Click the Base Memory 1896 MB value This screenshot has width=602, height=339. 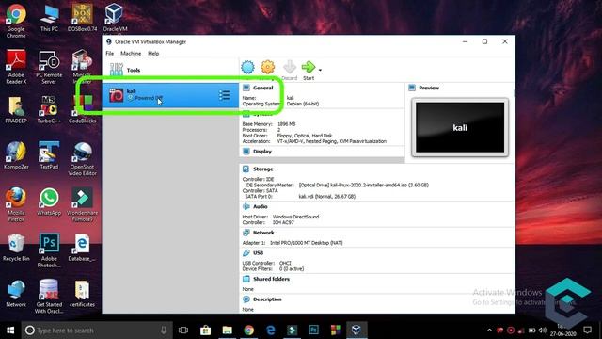click(x=286, y=124)
